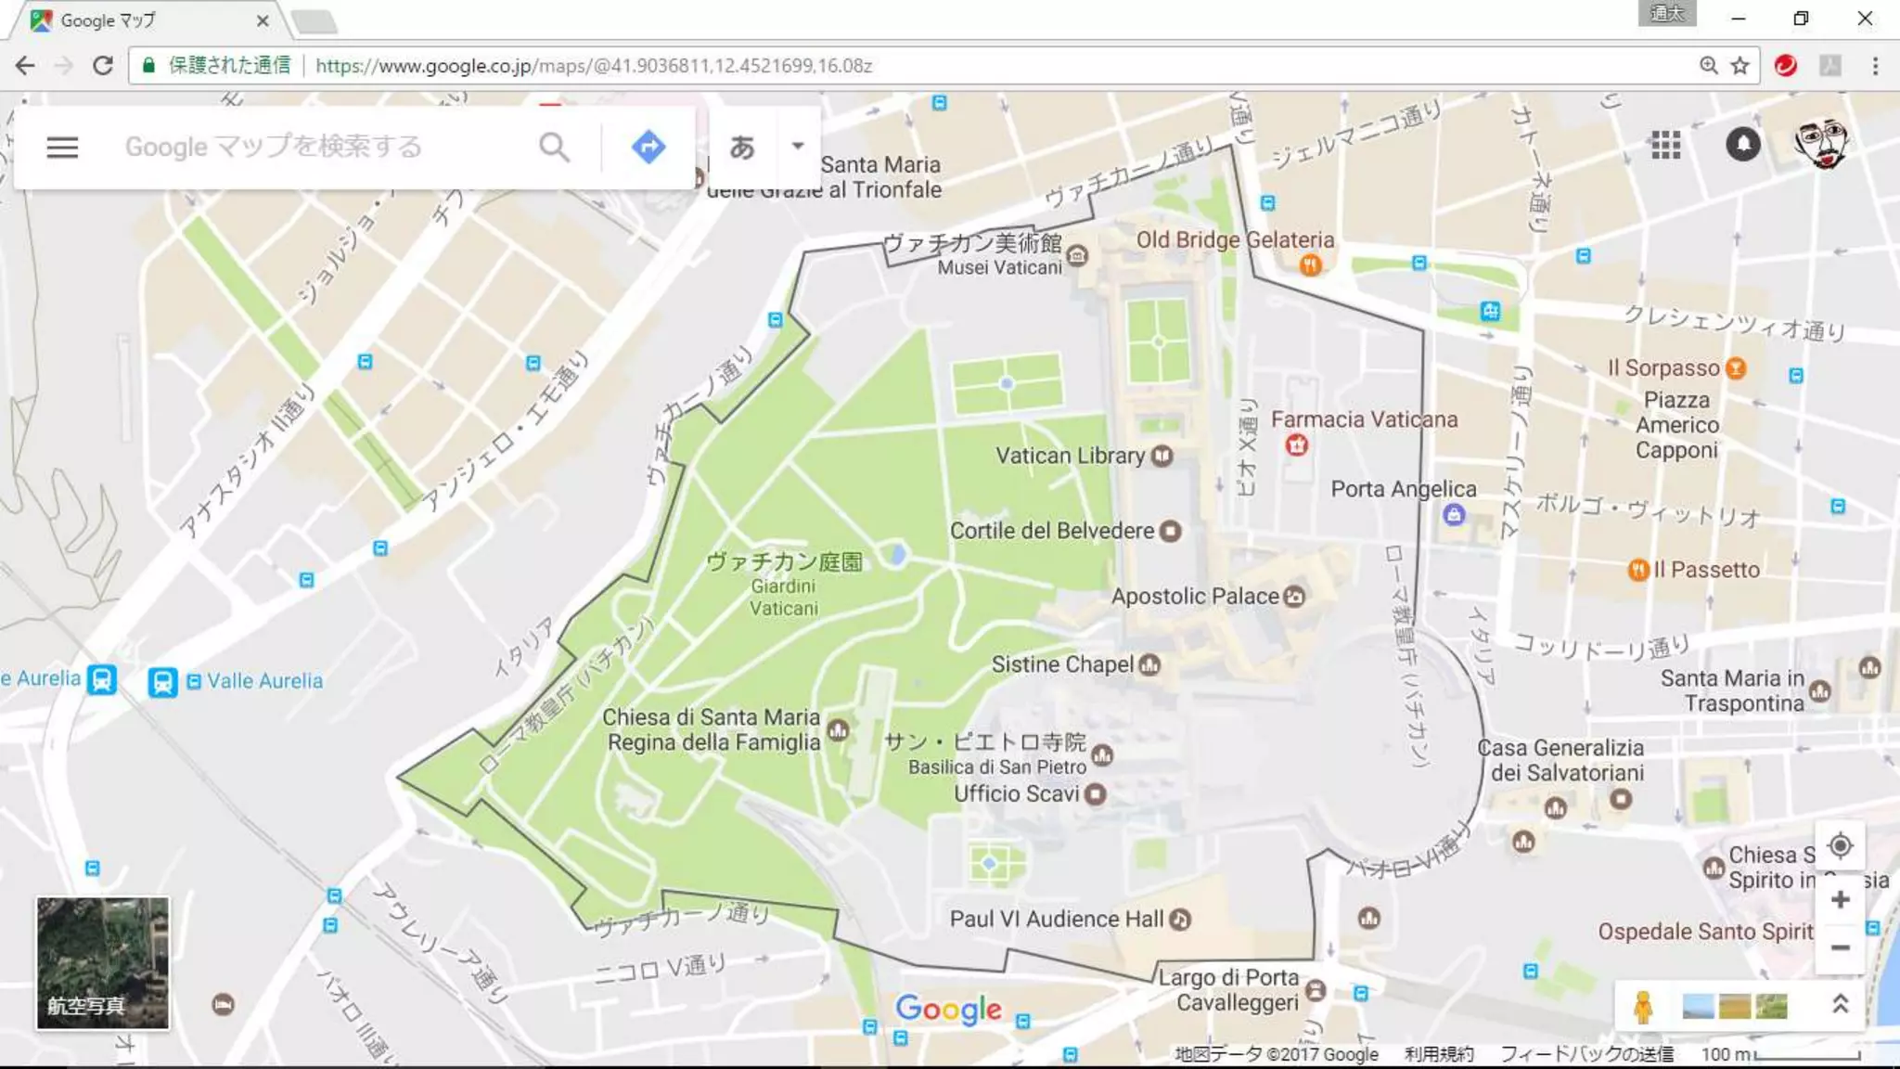Open a new browser tab
This screenshot has height=1069, width=1900.
(x=315, y=20)
